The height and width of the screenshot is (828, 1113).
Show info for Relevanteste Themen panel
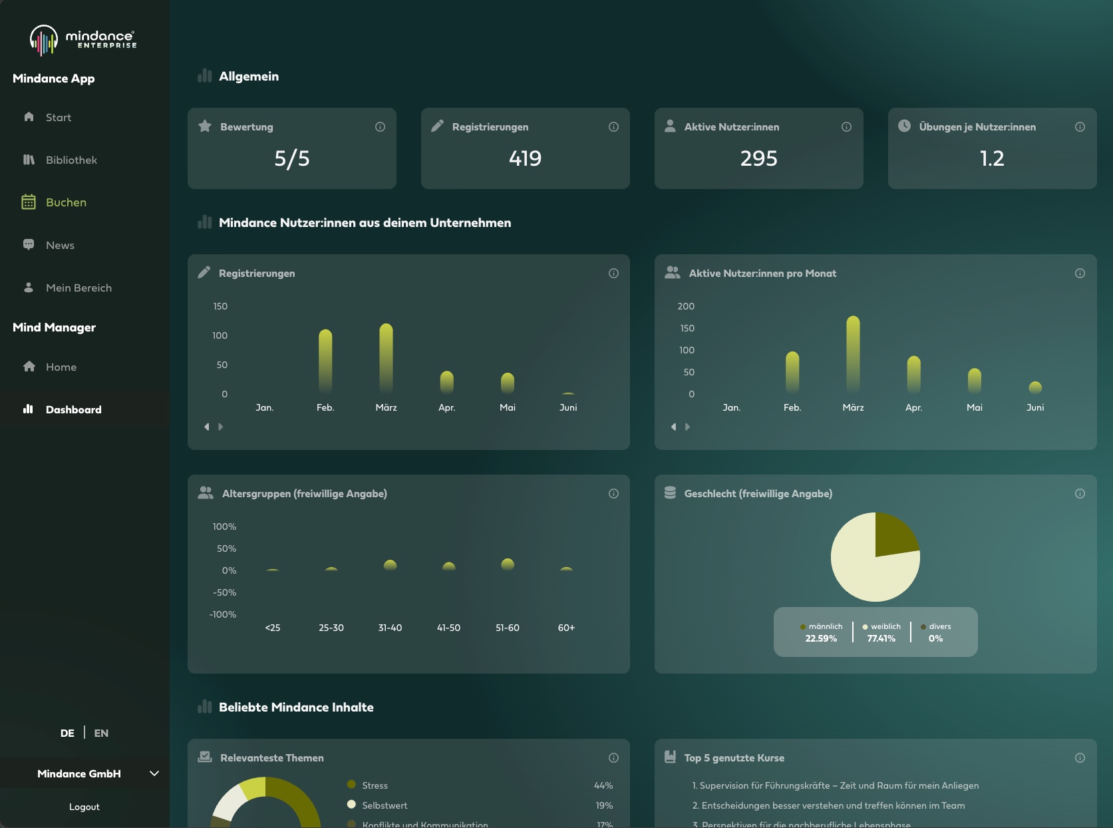tap(613, 757)
